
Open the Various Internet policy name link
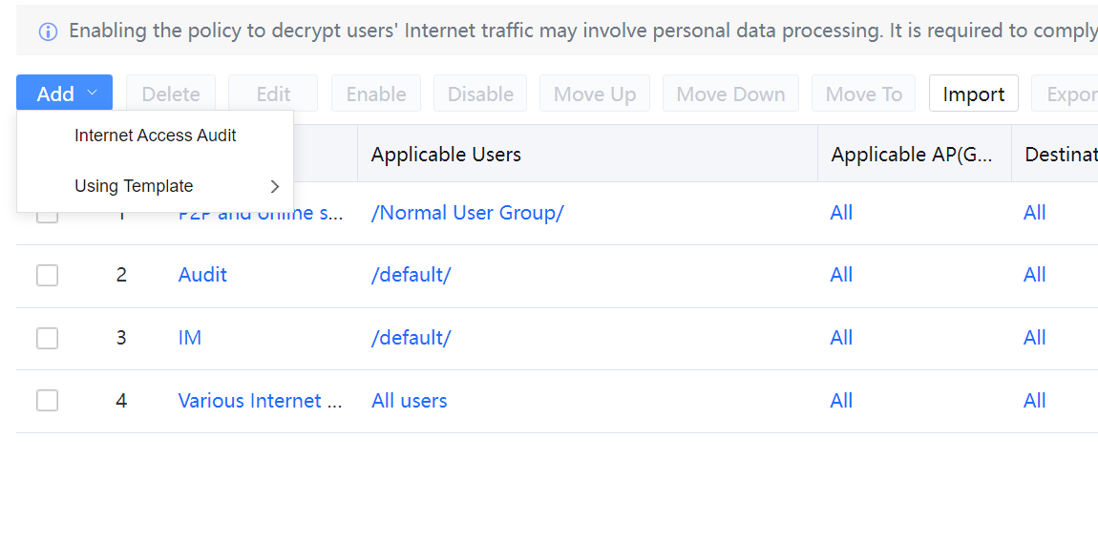point(260,401)
